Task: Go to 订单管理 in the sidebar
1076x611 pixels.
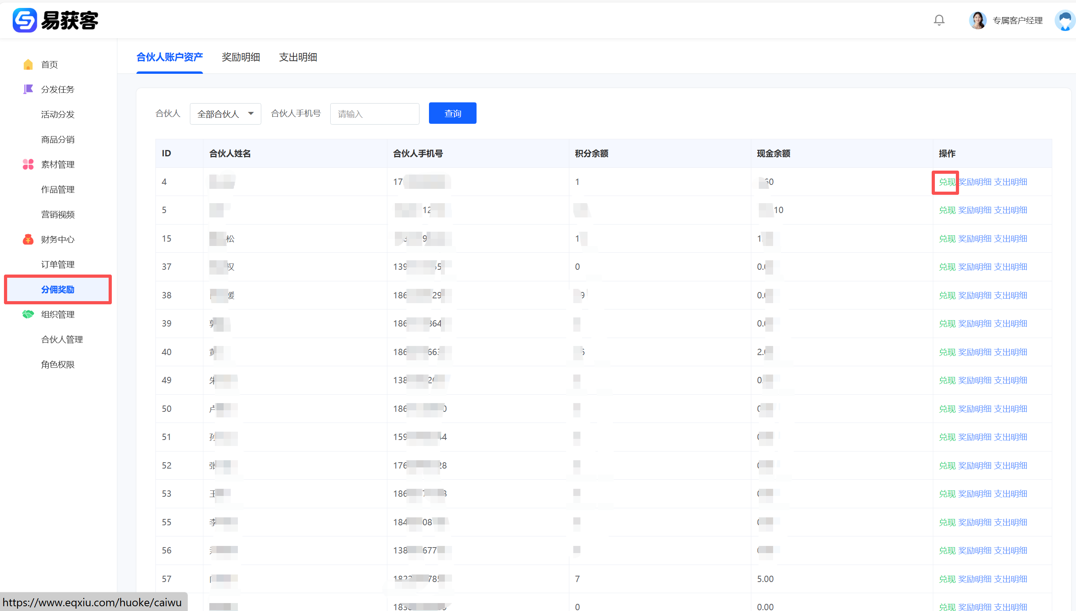Action: coord(57,264)
